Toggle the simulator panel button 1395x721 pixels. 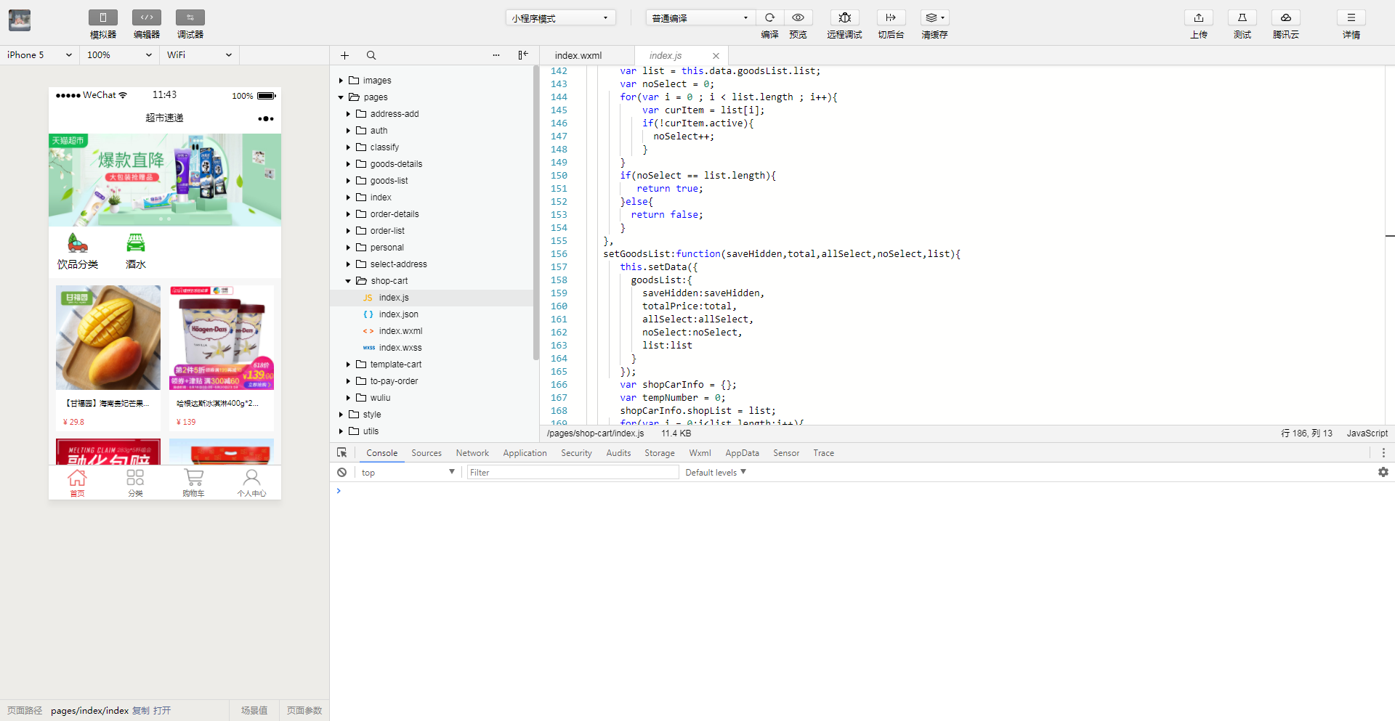(103, 17)
